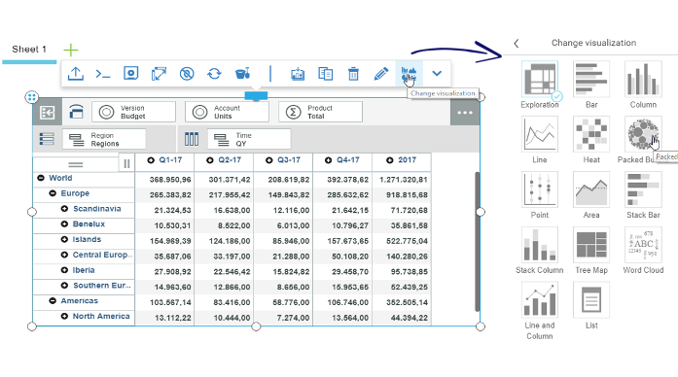
Task: Click the refresh data icon in toolbar
Action: click(x=214, y=74)
